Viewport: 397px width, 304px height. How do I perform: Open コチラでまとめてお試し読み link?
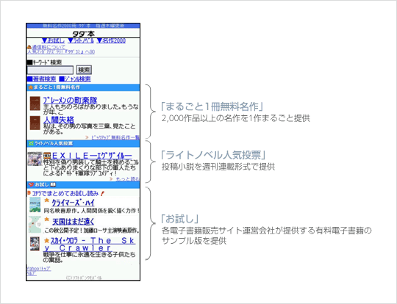pos(65,193)
